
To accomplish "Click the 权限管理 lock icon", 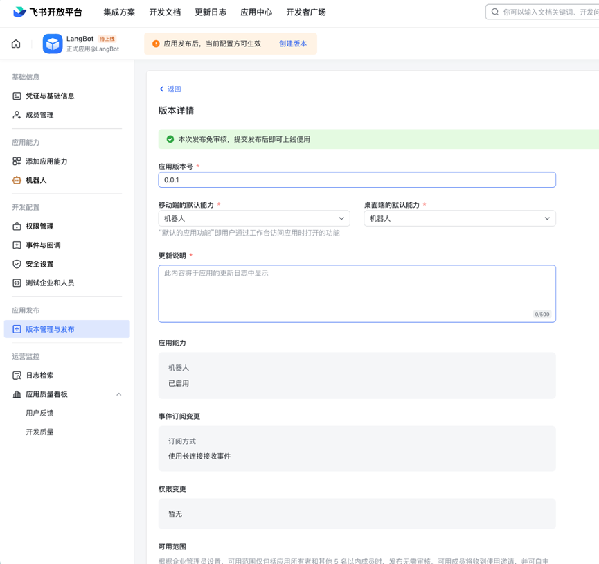I will click(x=17, y=226).
